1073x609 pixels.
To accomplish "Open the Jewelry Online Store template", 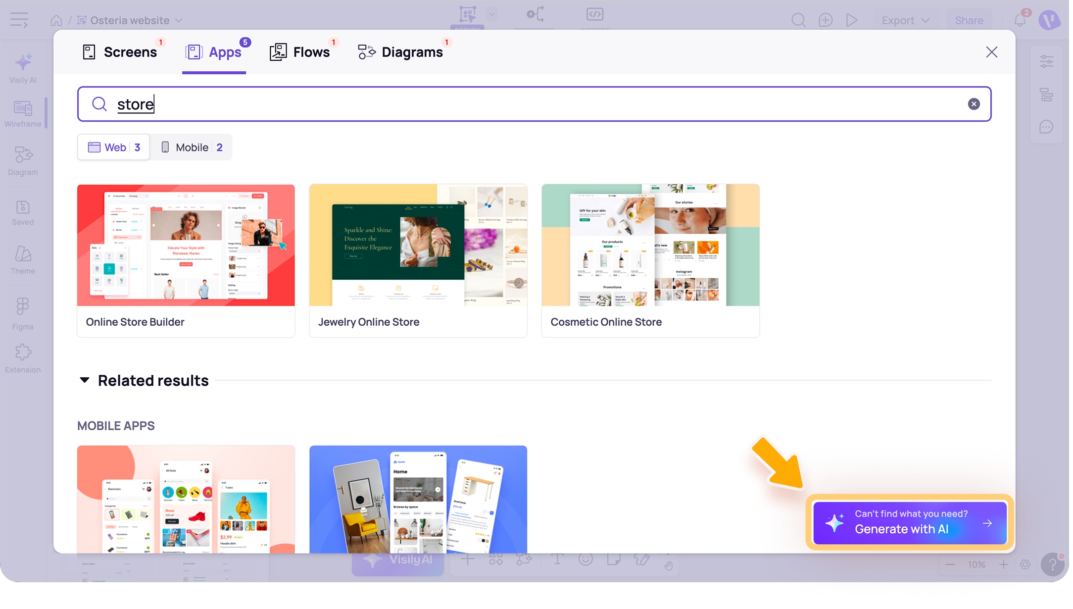I will pos(418,261).
